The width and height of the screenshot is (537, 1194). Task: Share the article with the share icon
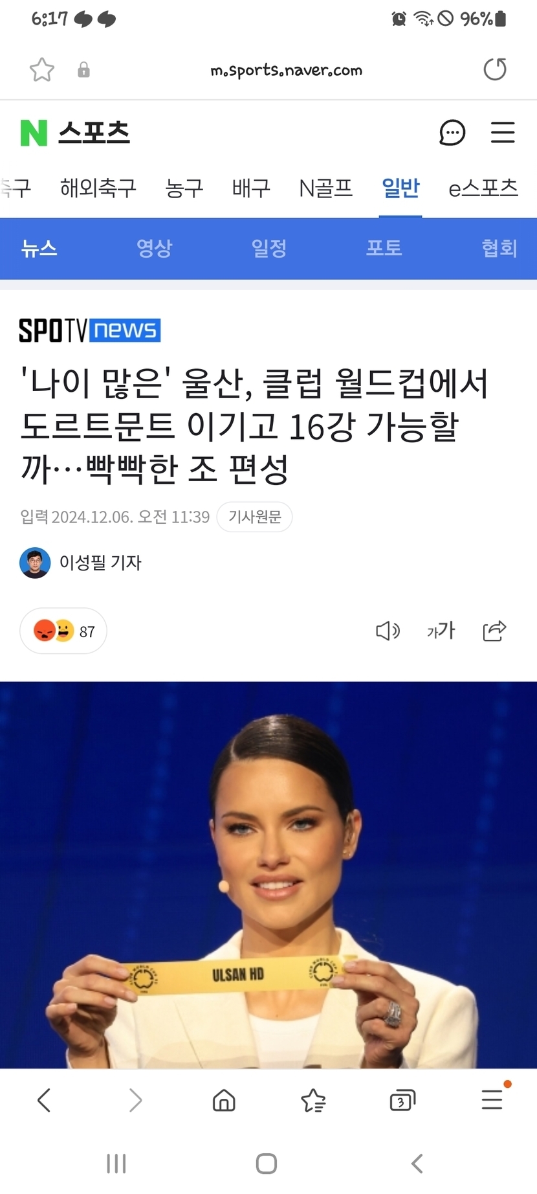pos(494,631)
